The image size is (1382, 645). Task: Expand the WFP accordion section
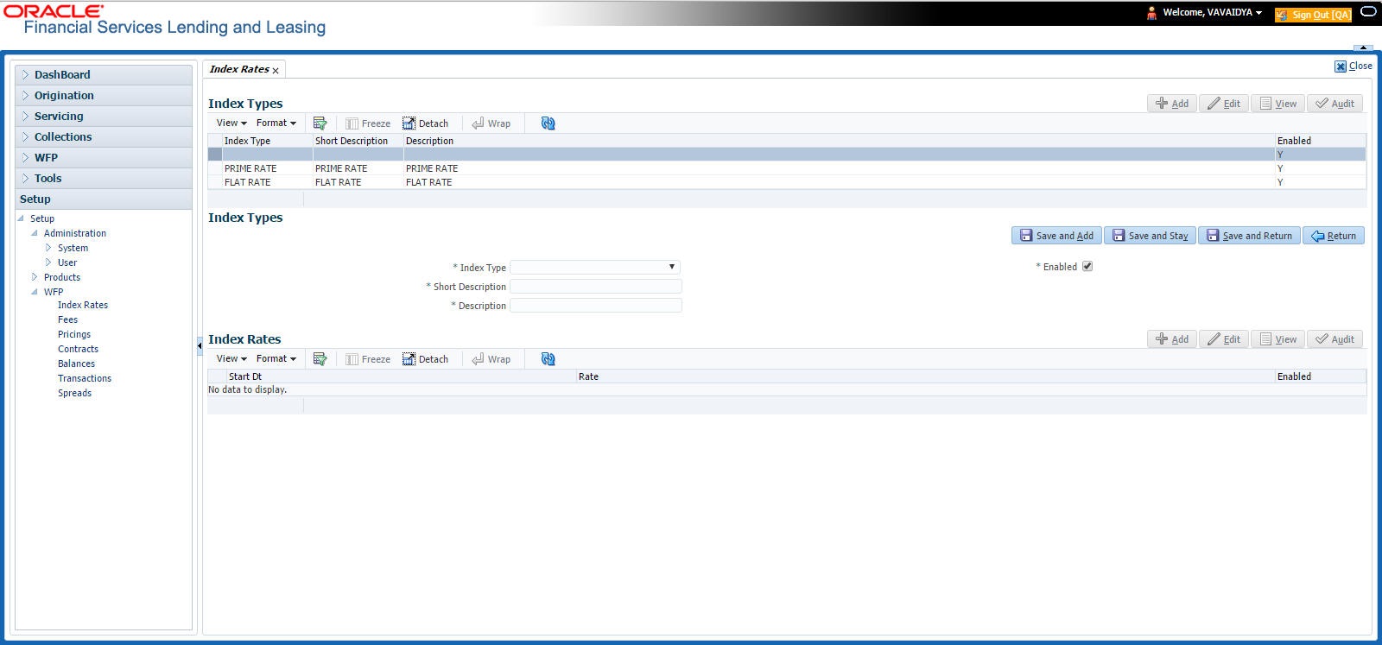tap(104, 158)
